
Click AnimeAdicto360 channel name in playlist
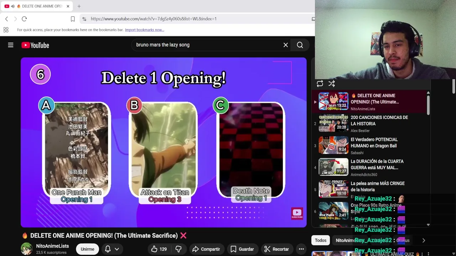point(364,175)
